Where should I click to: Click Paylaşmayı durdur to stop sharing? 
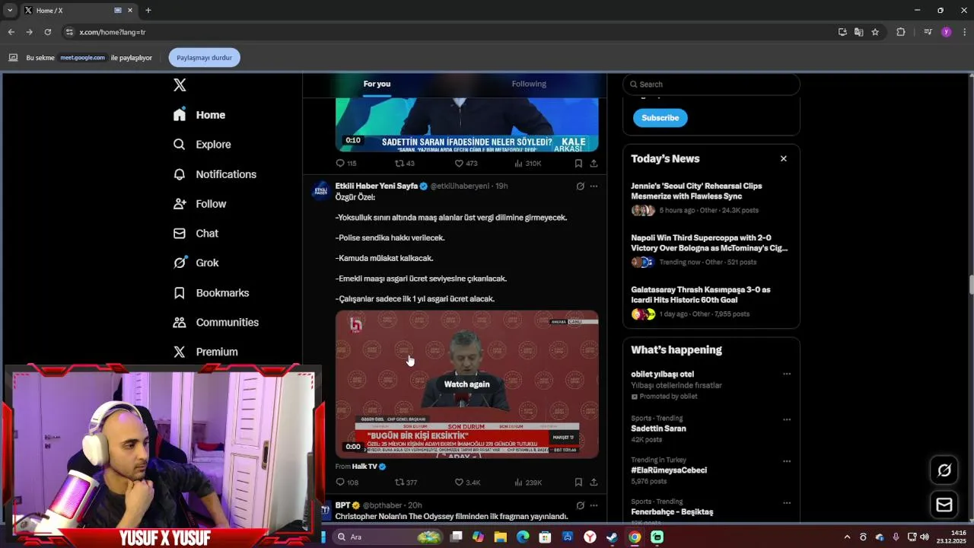(x=204, y=58)
